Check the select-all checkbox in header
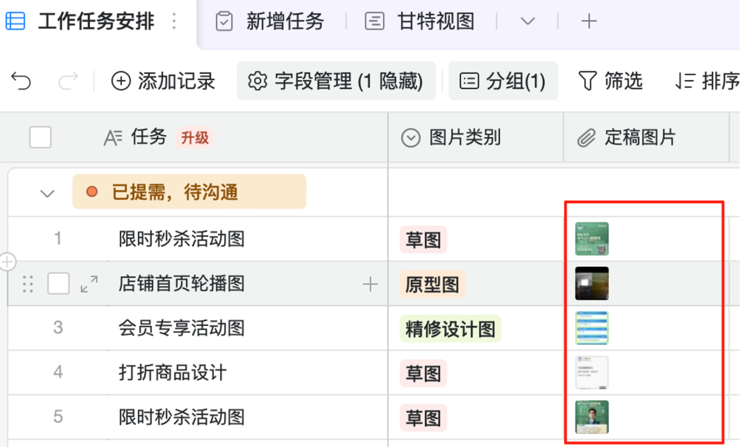The height and width of the screenshot is (447, 740). click(x=40, y=138)
